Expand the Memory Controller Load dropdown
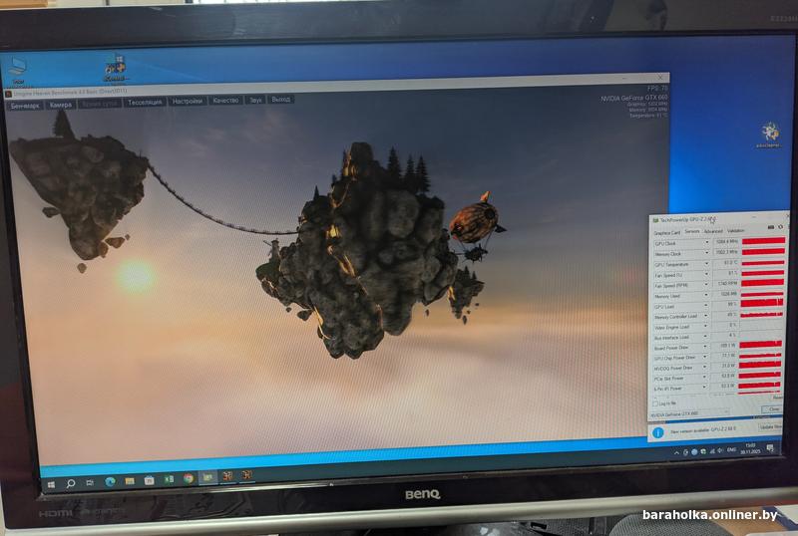This screenshot has height=536, width=798. click(x=706, y=316)
